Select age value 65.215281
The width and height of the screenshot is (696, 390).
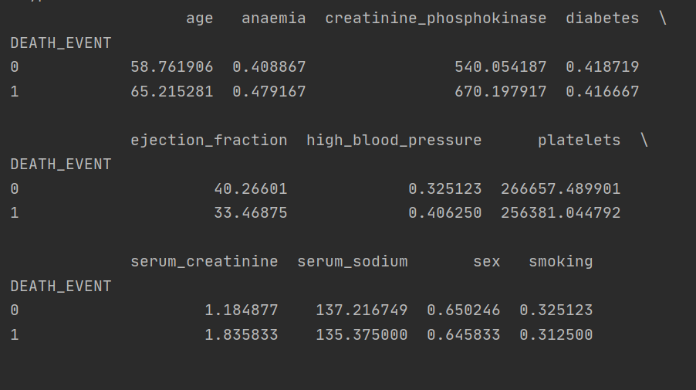pyautogui.click(x=172, y=91)
